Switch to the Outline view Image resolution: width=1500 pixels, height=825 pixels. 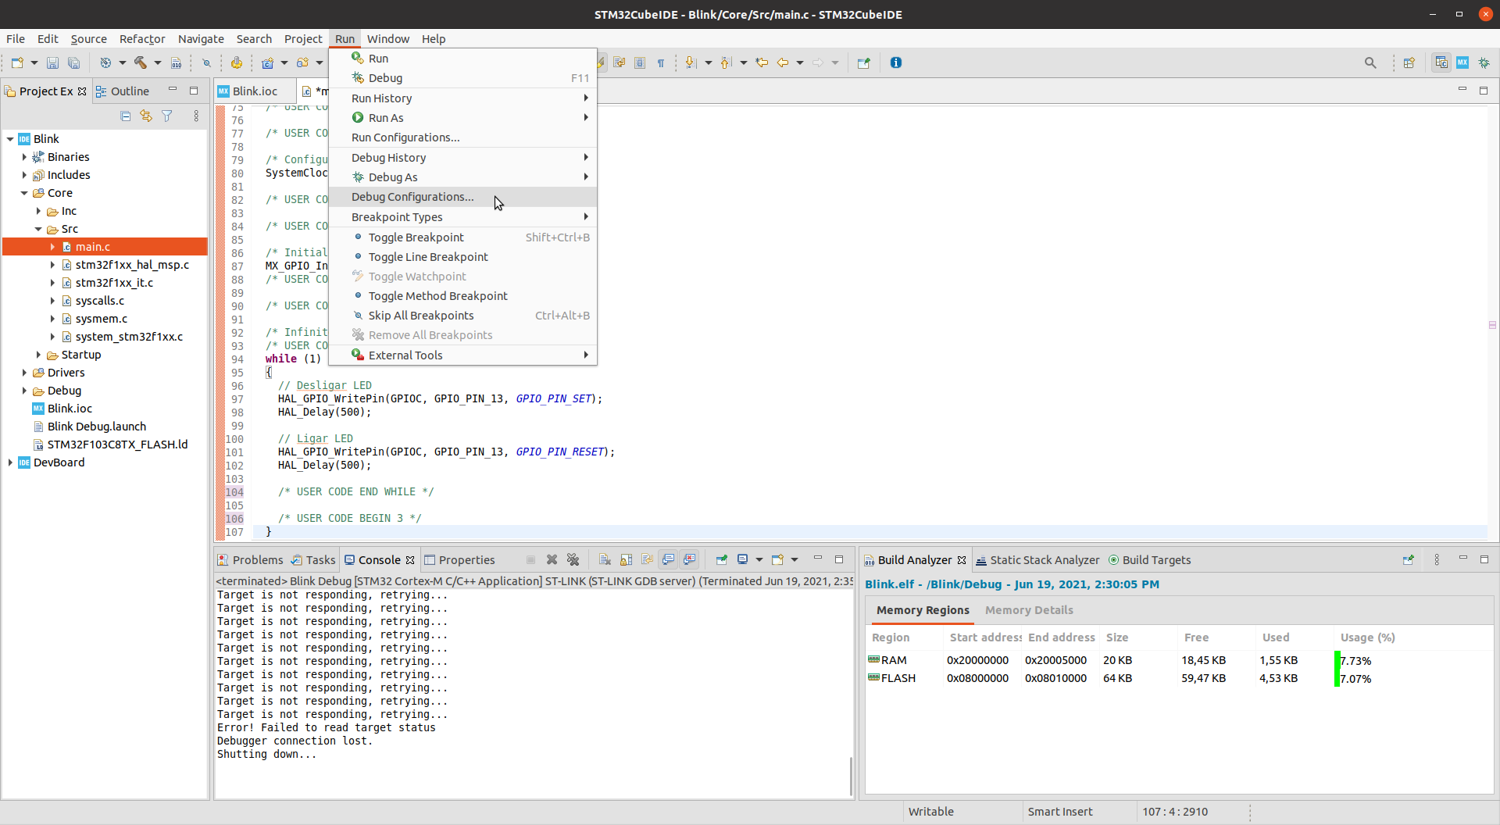123,91
